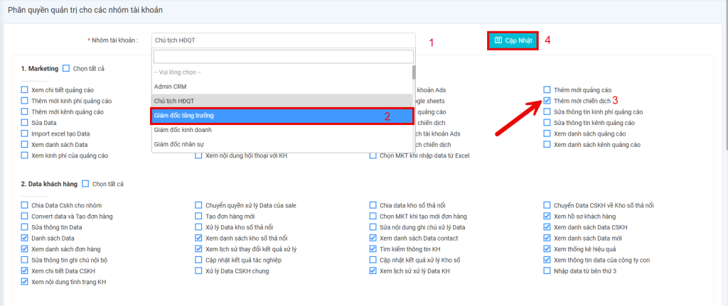Enable Tạo đơn hàng mới checkbox

(199, 216)
